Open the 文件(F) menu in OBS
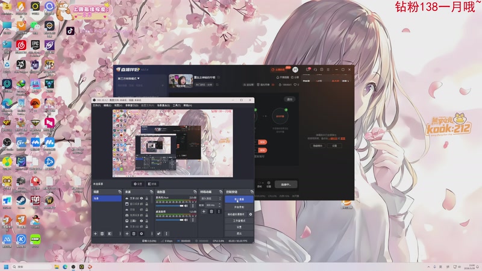The image size is (482, 271). coord(96,105)
